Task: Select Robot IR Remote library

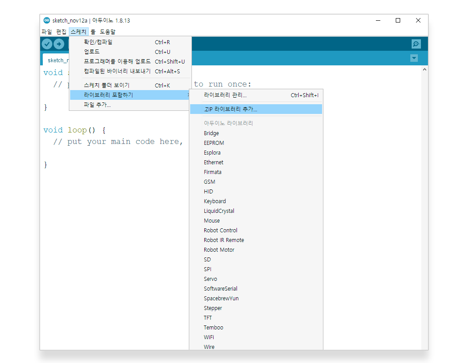Action: (256, 240)
